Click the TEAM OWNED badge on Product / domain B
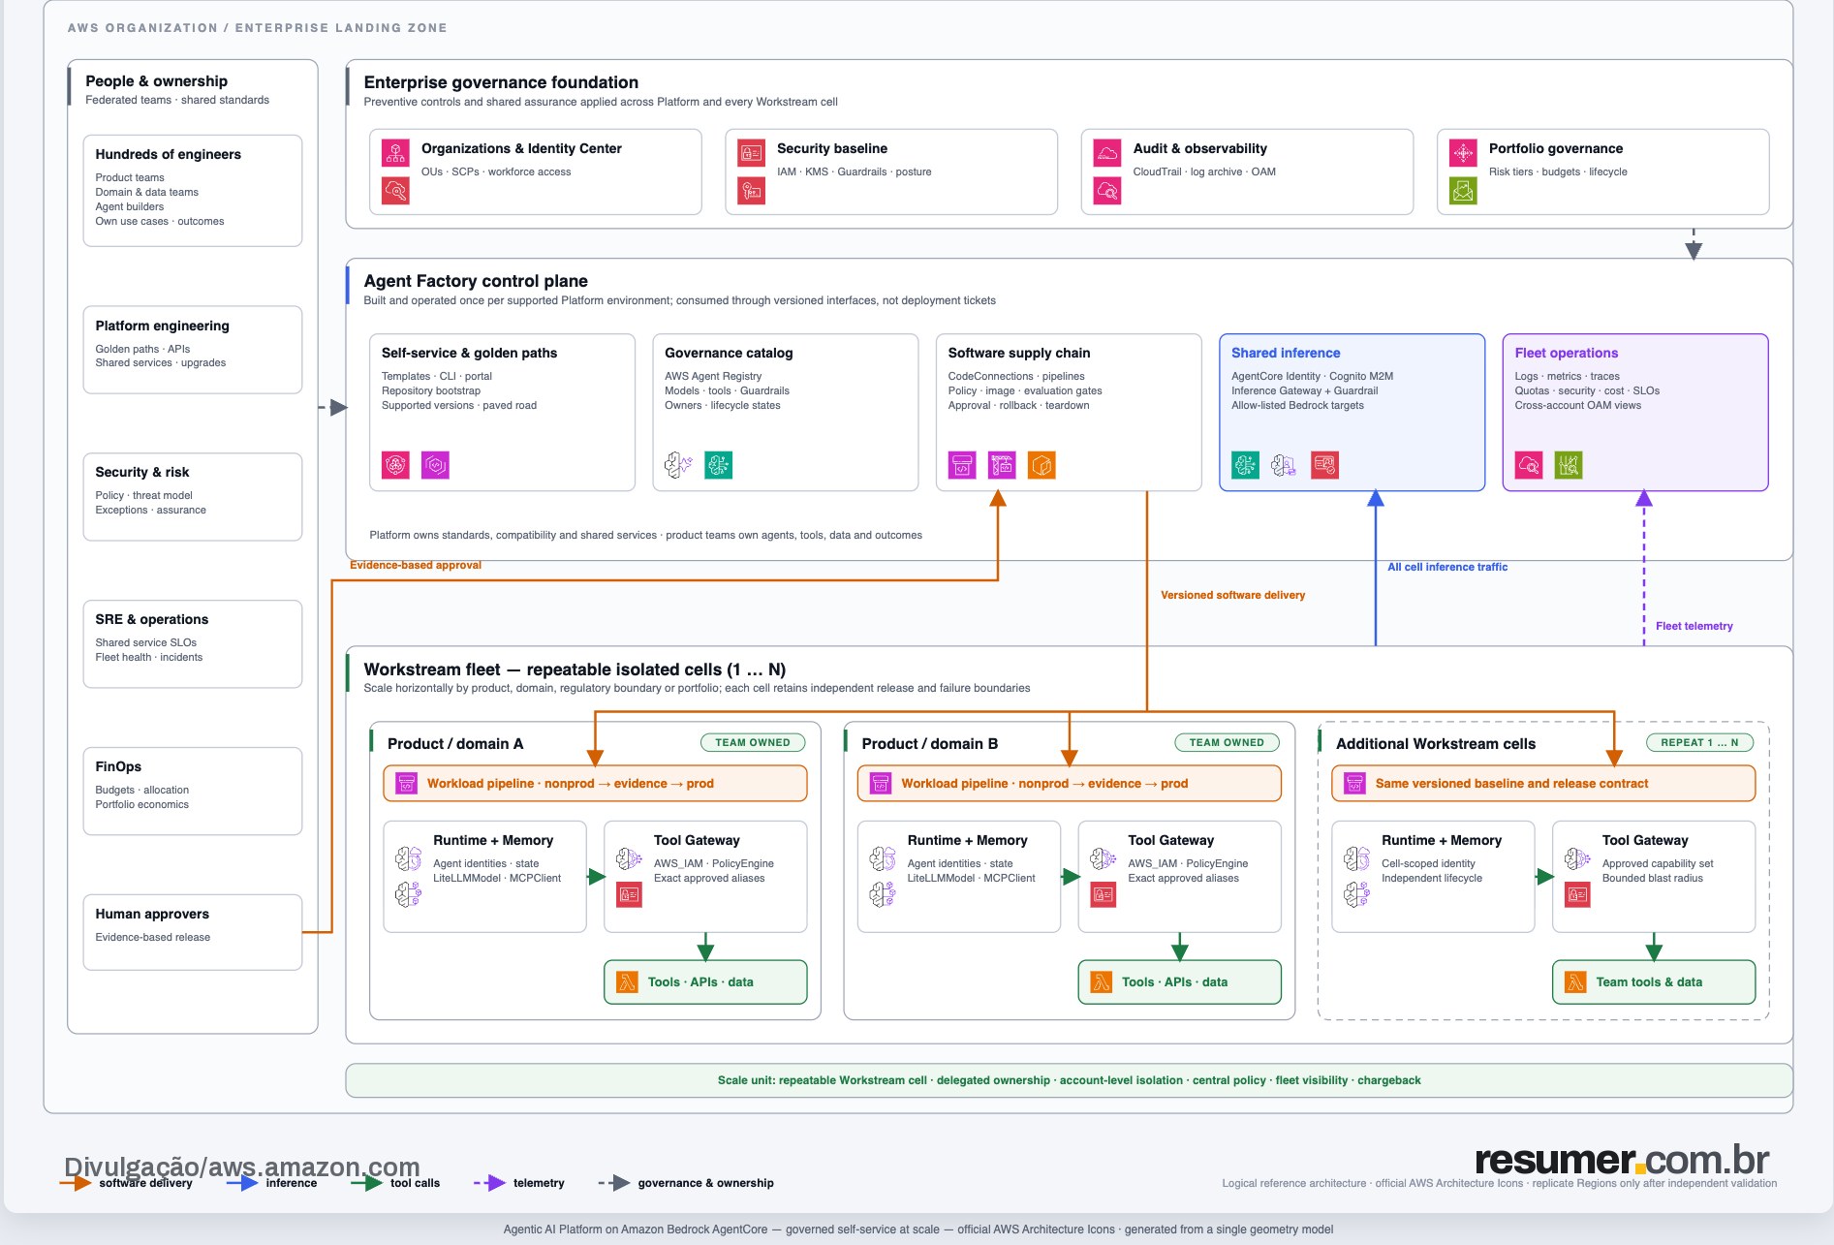Screen dimensions: 1834x1245 (1227, 743)
